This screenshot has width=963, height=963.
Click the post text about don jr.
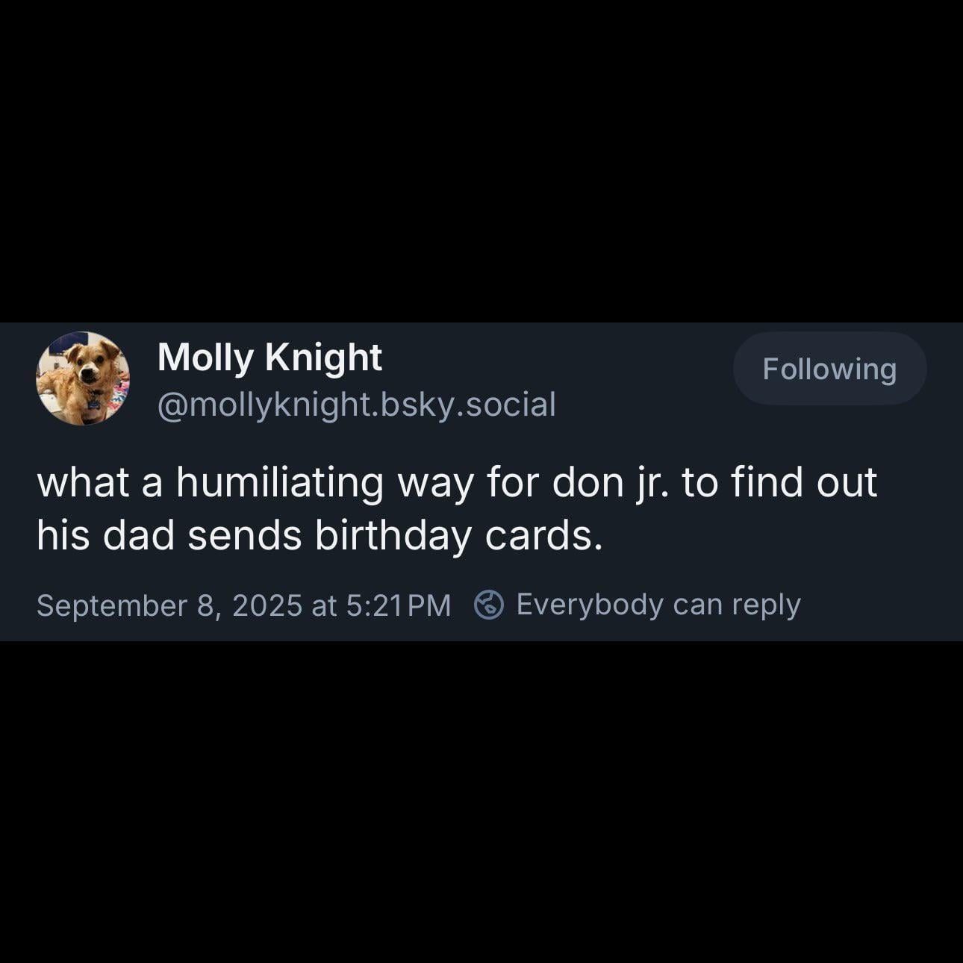(456, 508)
